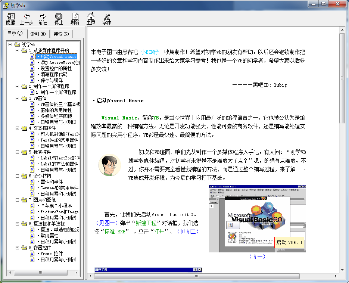Click the 停止 (Stop) icon
Viewport: 349px width, 283px height.
[x=59, y=18]
